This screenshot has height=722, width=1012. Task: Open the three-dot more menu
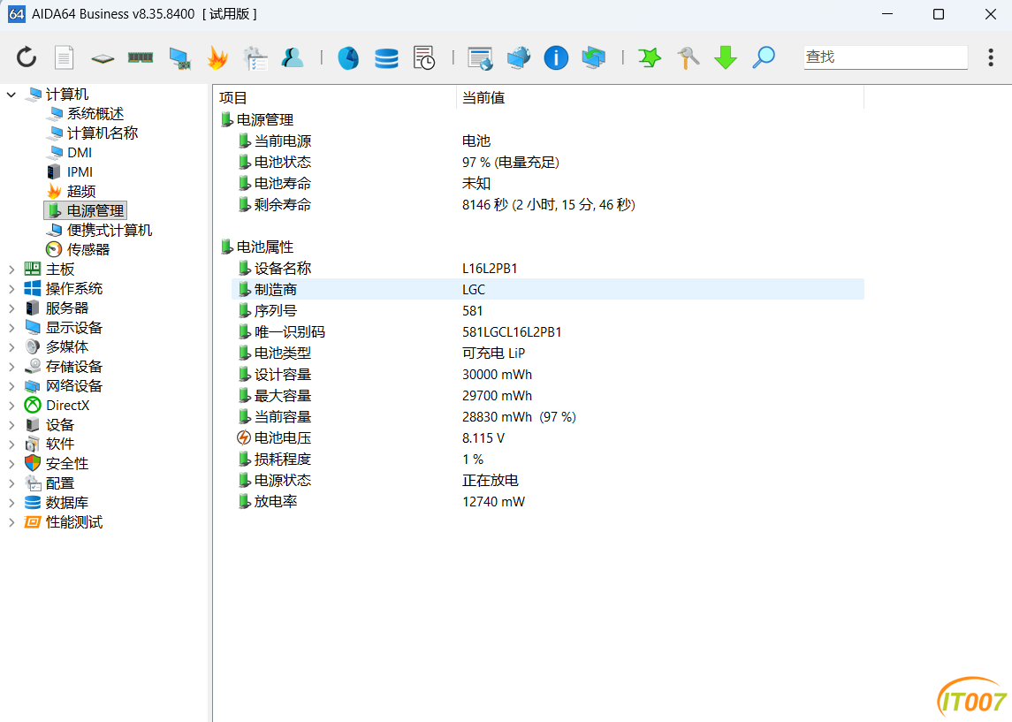click(991, 57)
